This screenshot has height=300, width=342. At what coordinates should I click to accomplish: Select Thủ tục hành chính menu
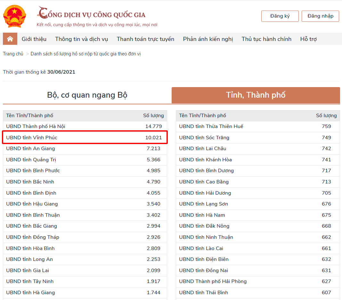point(266,39)
